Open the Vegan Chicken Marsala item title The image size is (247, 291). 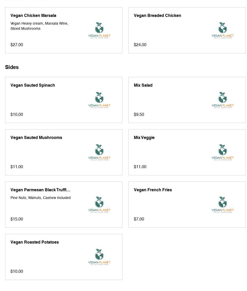point(33,15)
